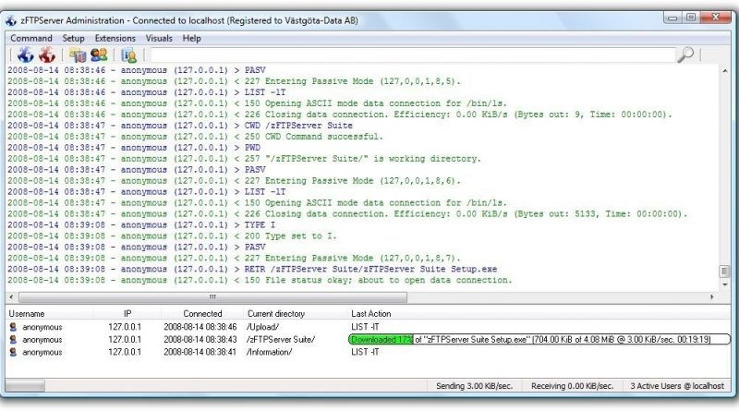739x411 pixels.
Task: Open the Extensions menu
Action: coord(115,38)
